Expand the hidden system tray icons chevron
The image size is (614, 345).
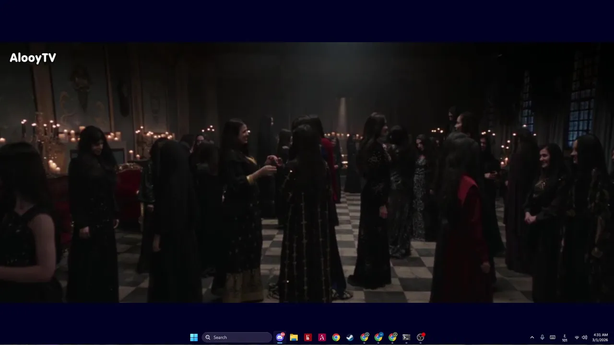point(532,337)
